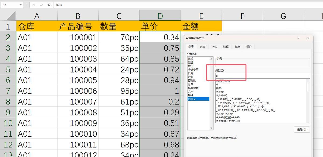323x157 pixels.
Task: Select row 12 header
Action: click(x=8, y=144)
